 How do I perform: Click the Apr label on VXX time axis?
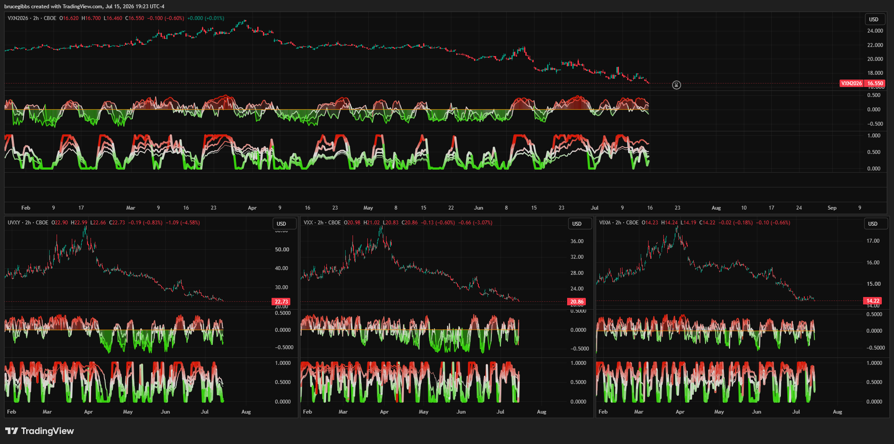(x=384, y=412)
